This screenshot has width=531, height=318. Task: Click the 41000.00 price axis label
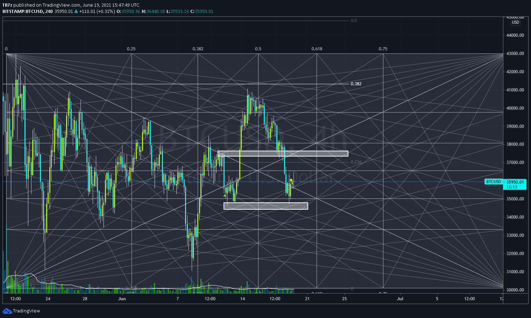[x=515, y=90]
